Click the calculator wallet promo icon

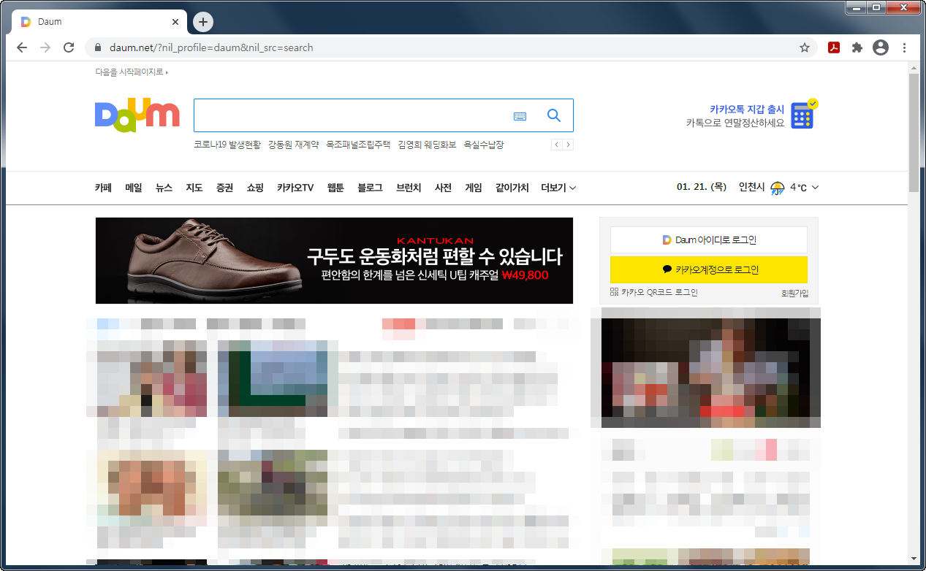[x=804, y=114]
